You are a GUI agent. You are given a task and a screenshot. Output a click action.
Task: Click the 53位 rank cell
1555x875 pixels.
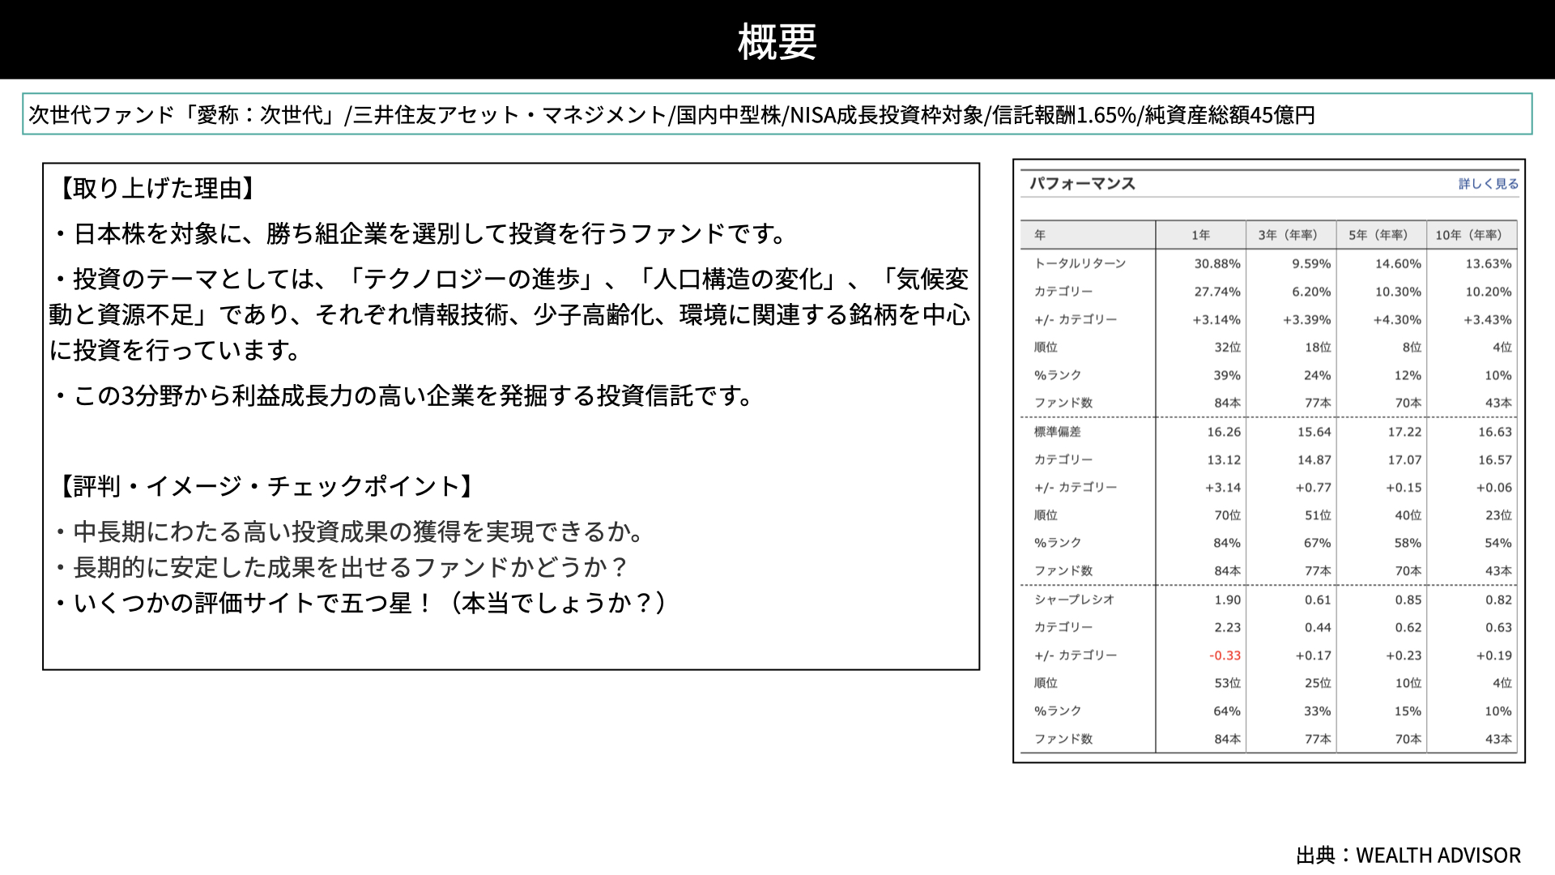[1228, 683]
